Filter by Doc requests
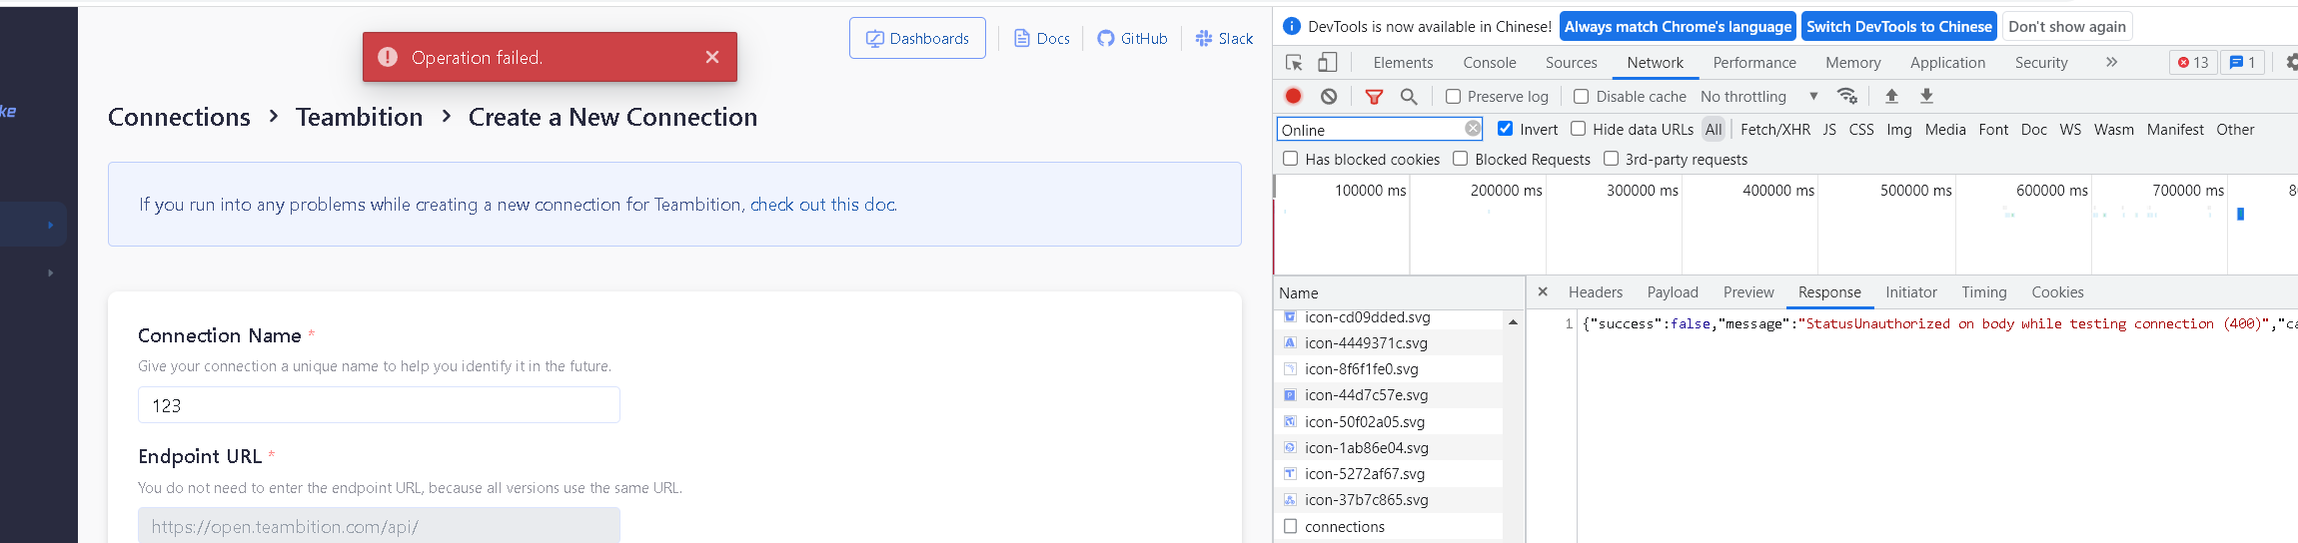The height and width of the screenshot is (543, 2298). point(2033,130)
